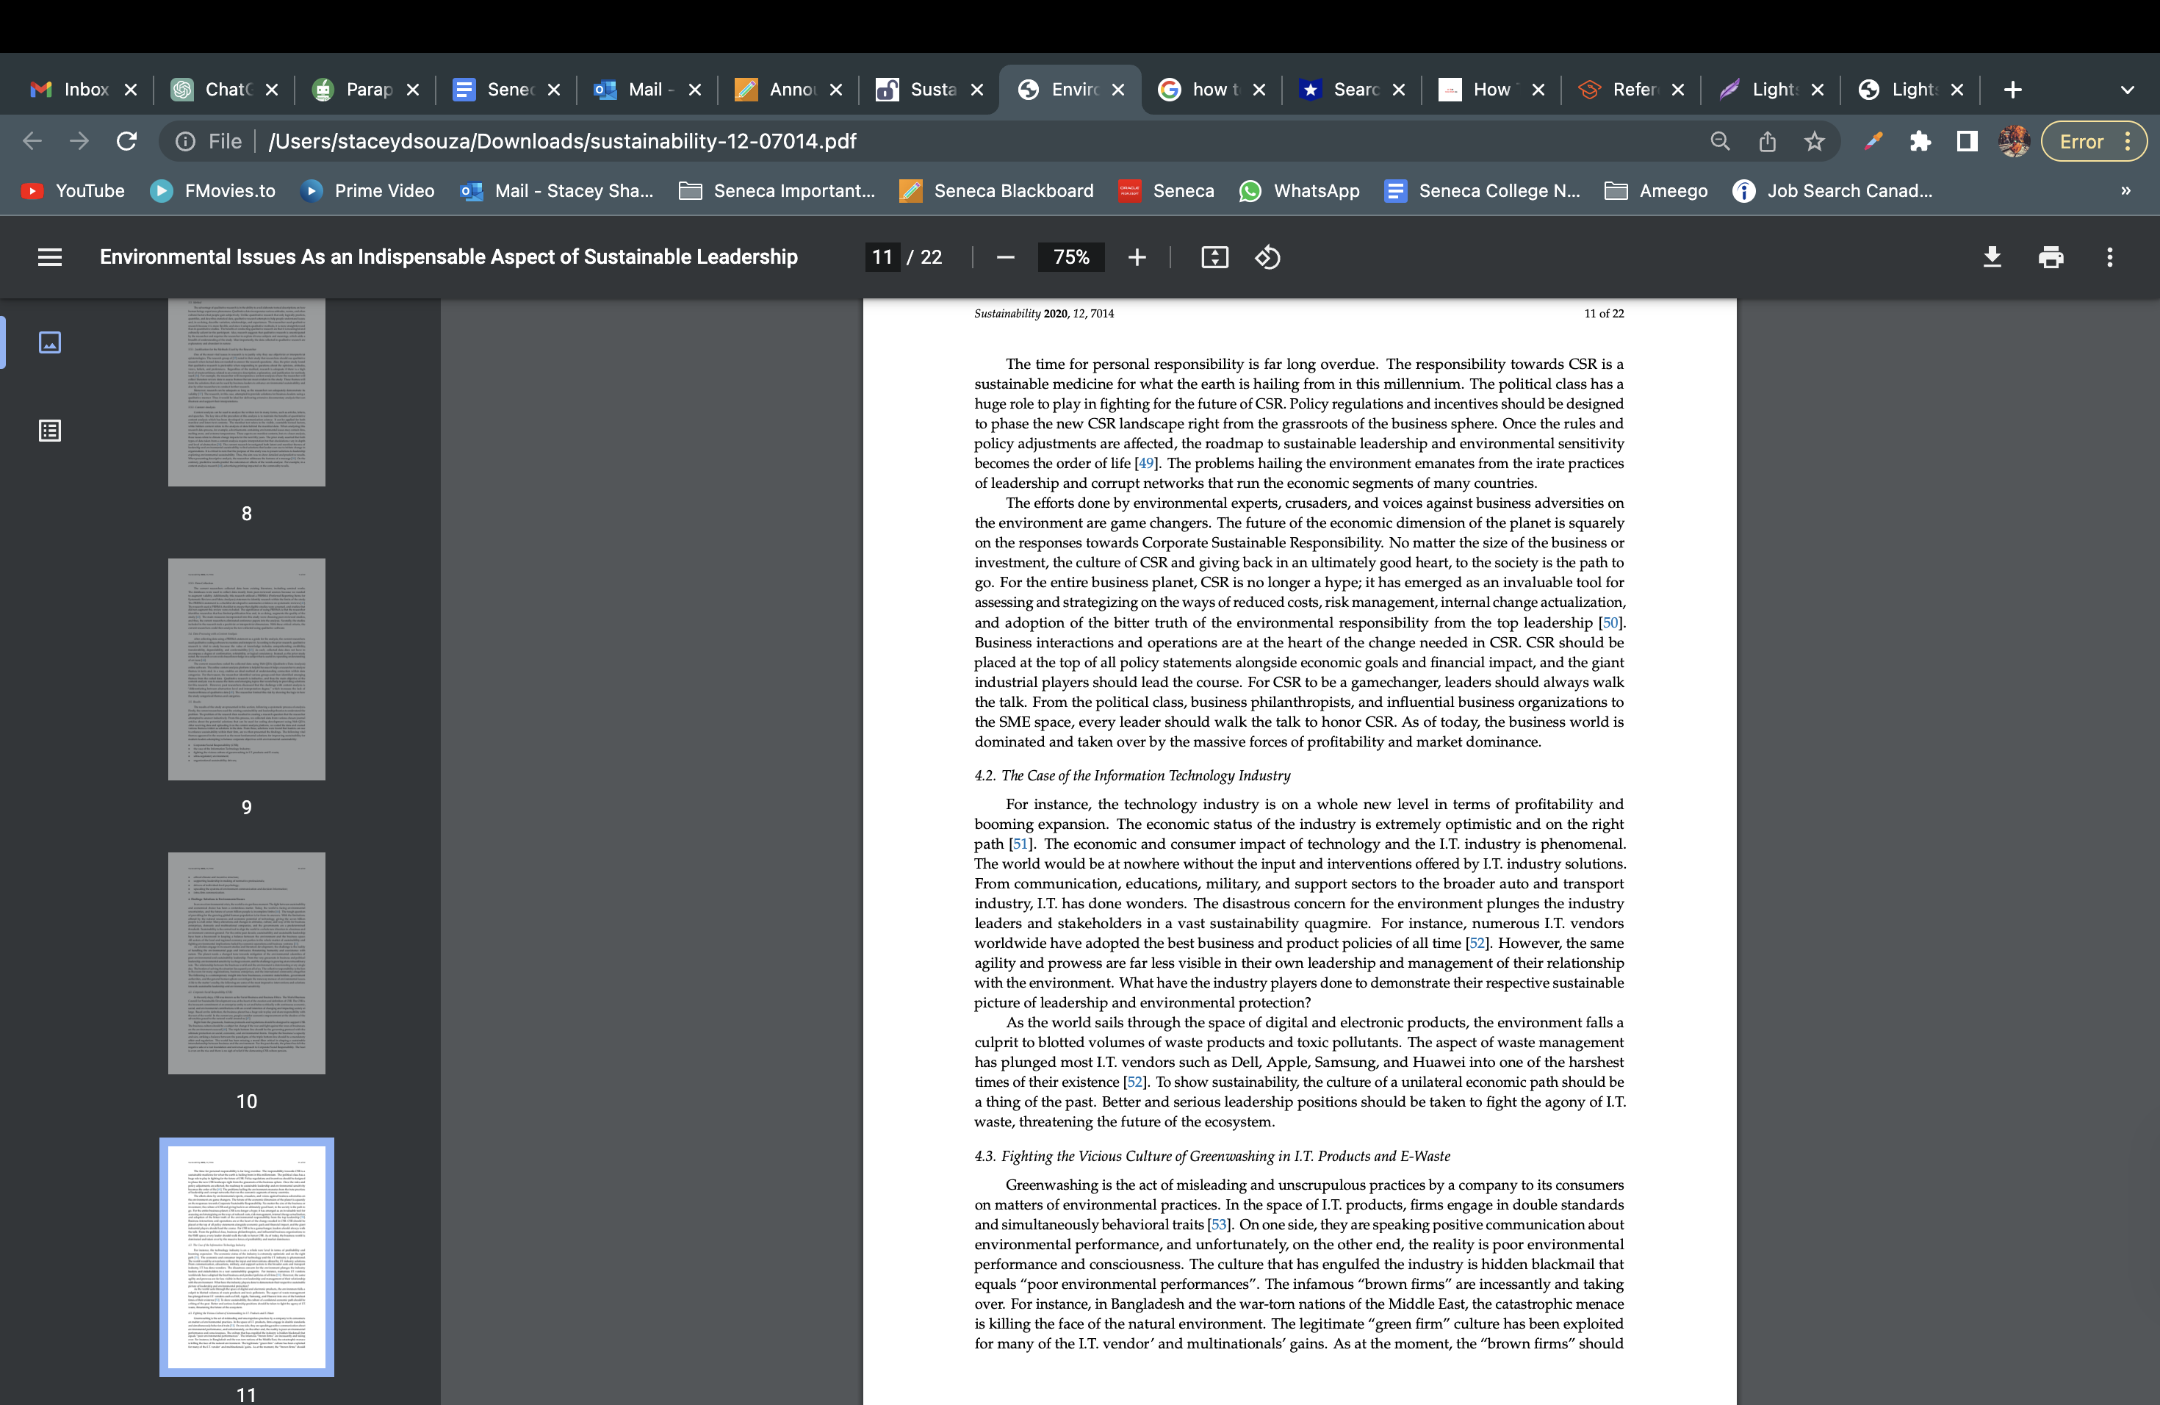Switch to the Reference tab
This screenshot has width=2160, height=1405.
(1619, 90)
